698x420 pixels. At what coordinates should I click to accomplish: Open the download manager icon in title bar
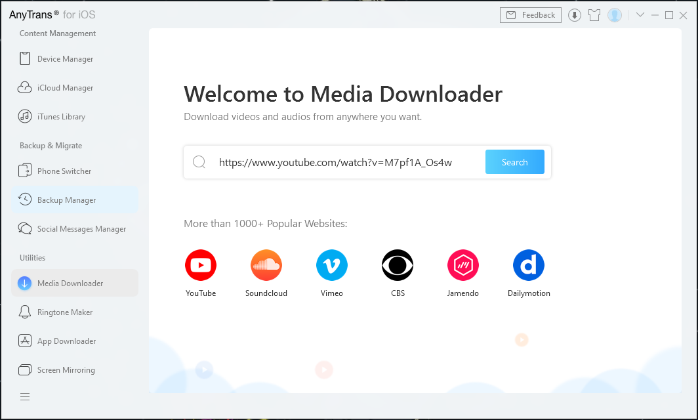coord(575,15)
